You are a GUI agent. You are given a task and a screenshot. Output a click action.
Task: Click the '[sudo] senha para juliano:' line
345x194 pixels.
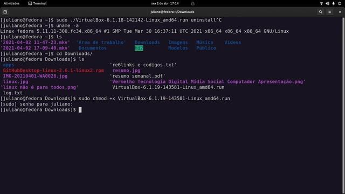coord(37,104)
